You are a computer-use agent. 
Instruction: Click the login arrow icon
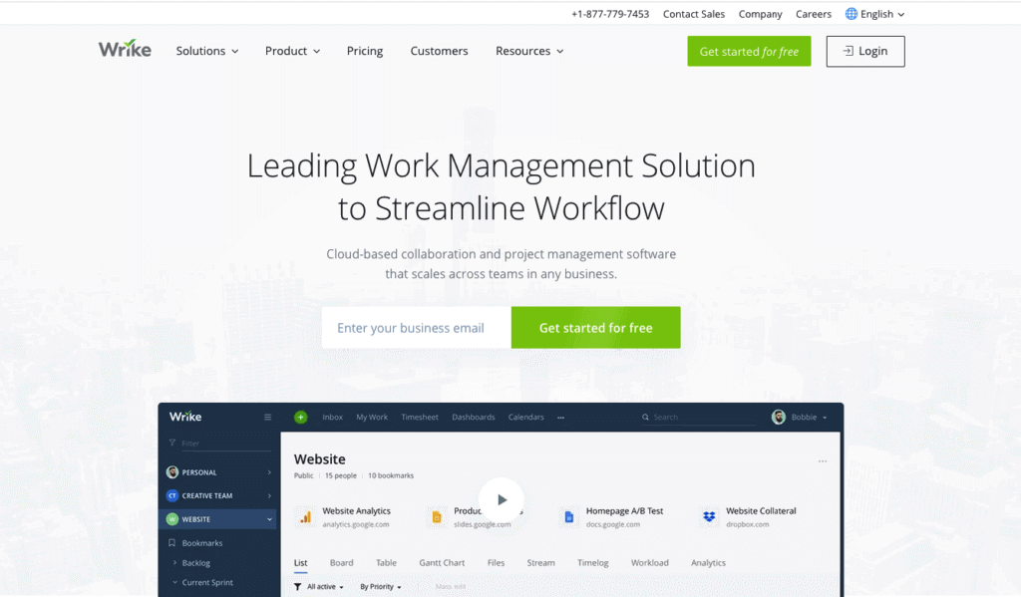pos(848,51)
